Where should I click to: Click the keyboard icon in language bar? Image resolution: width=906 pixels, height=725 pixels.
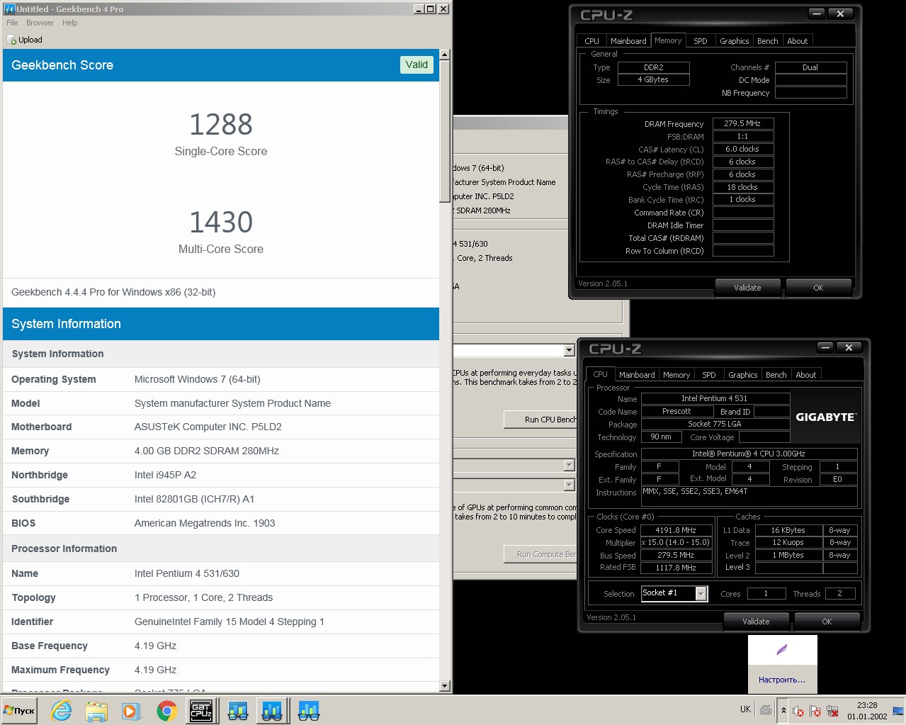pos(765,709)
